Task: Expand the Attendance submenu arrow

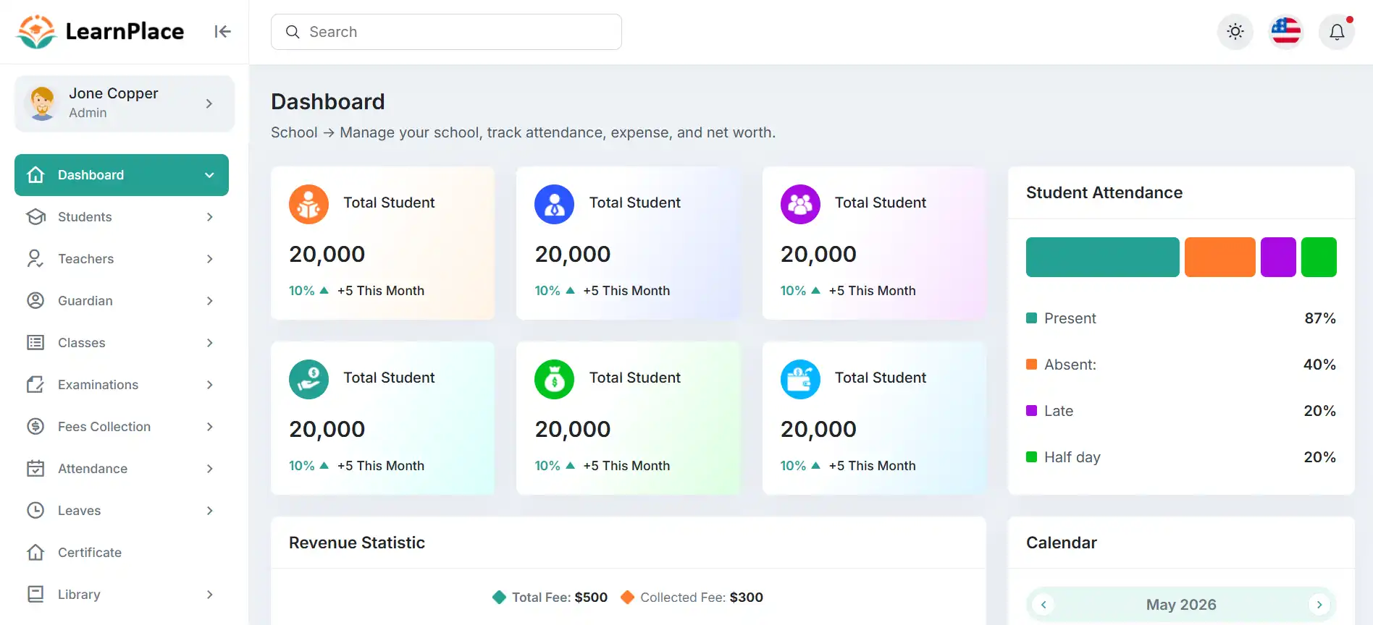Action: pyautogui.click(x=209, y=469)
